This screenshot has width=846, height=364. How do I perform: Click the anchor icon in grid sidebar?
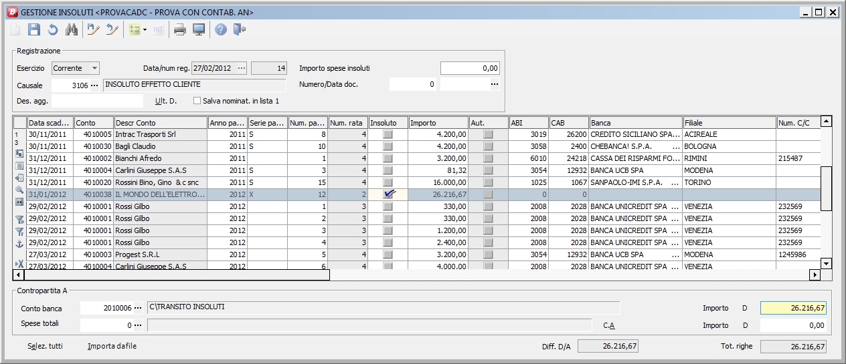click(x=19, y=244)
